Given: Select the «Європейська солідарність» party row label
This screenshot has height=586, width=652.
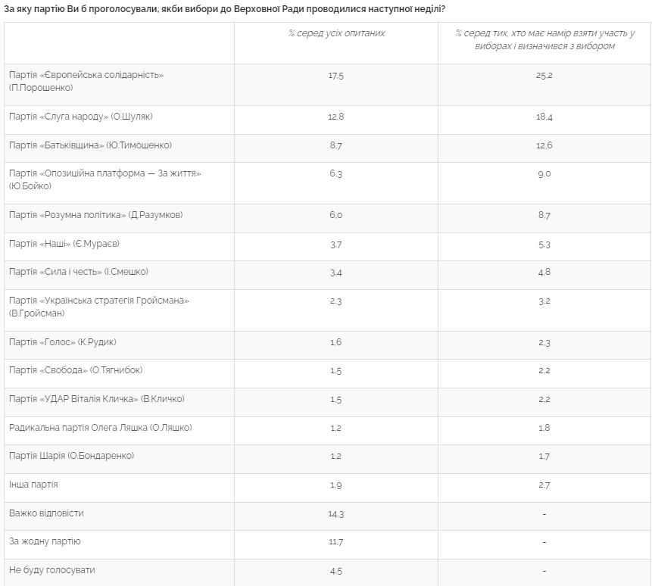Looking at the screenshot, I should (86, 81).
